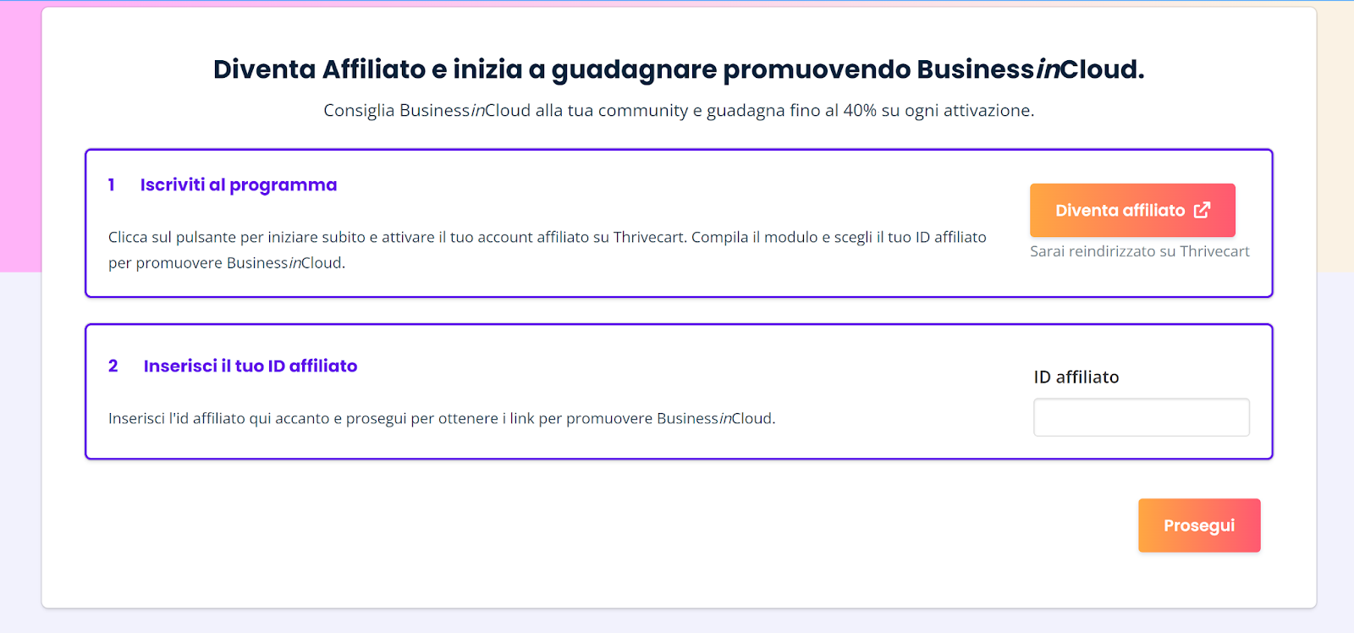
Task: Click the "Iscriviti al programma" step title
Action: pos(238,185)
